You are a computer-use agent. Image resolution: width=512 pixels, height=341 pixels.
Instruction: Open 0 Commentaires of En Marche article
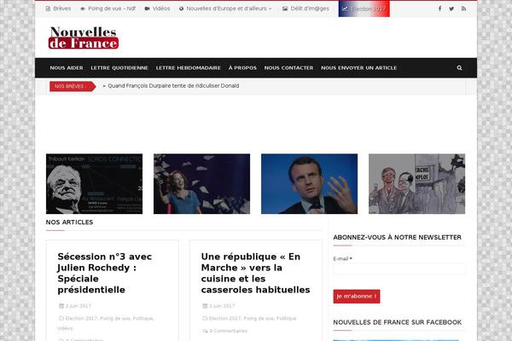click(x=228, y=331)
